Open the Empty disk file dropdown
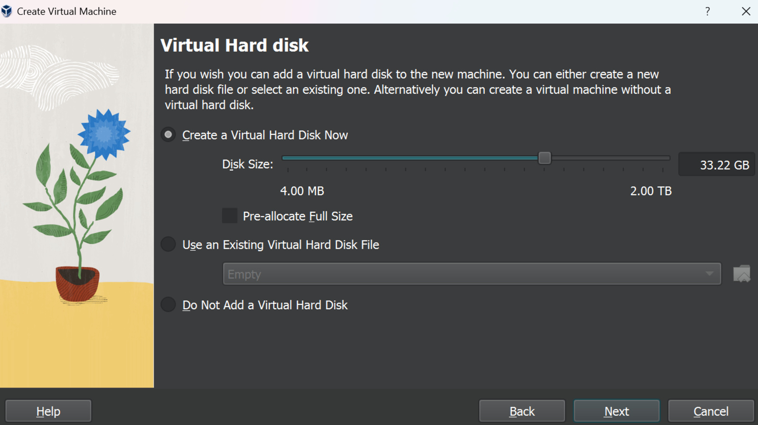Screen dimensions: 758x425 (x=426, y=273)
